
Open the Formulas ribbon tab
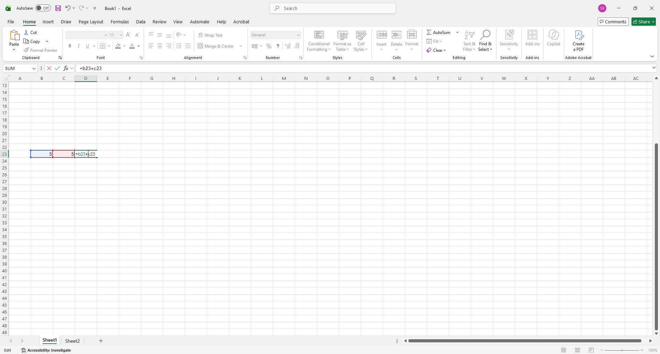pos(120,22)
